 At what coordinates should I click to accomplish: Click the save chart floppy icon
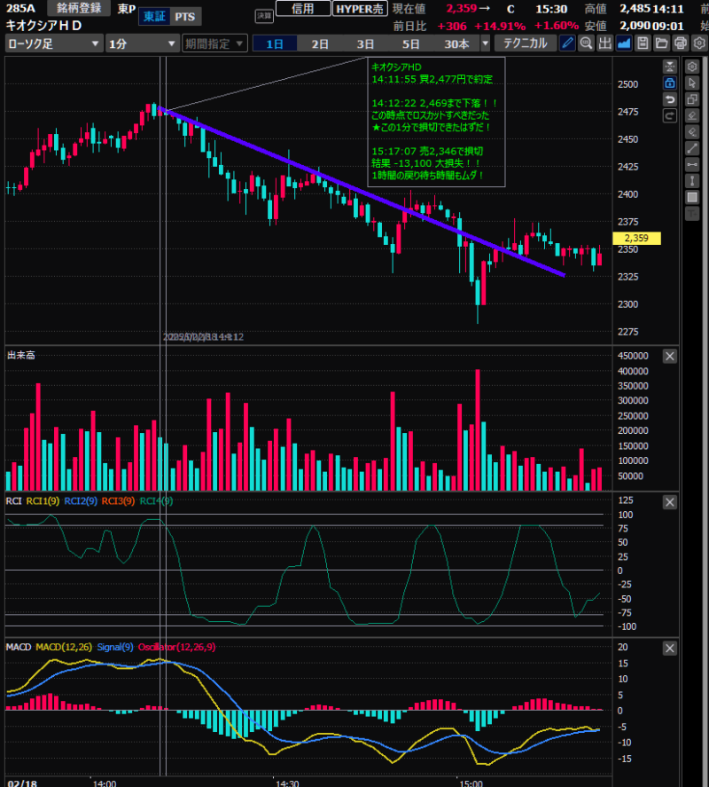coord(643,43)
